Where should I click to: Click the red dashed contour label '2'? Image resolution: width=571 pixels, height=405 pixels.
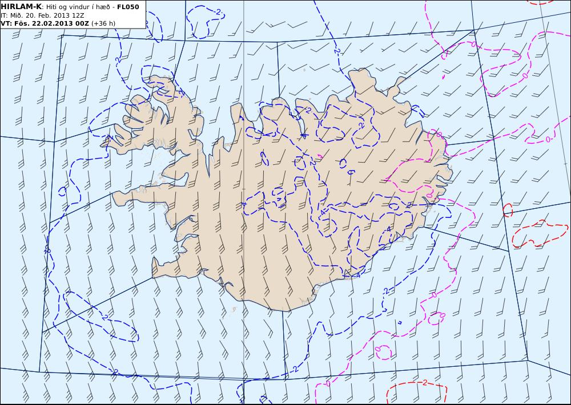click(x=425, y=382)
